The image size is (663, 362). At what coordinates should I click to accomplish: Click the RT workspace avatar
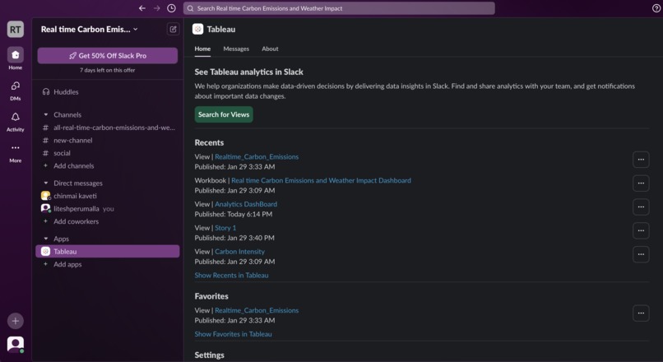pyautogui.click(x=16, y=29)
